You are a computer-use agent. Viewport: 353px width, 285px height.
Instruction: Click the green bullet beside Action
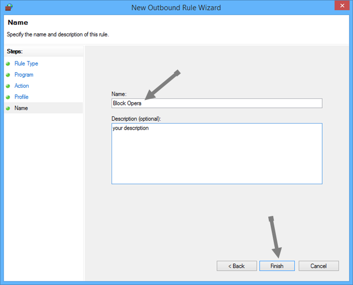pyautogui.click(x=8, y=86)
